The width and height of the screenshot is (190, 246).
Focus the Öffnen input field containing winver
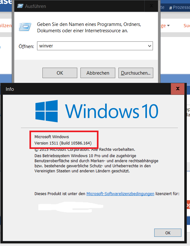tap(95, 46)
